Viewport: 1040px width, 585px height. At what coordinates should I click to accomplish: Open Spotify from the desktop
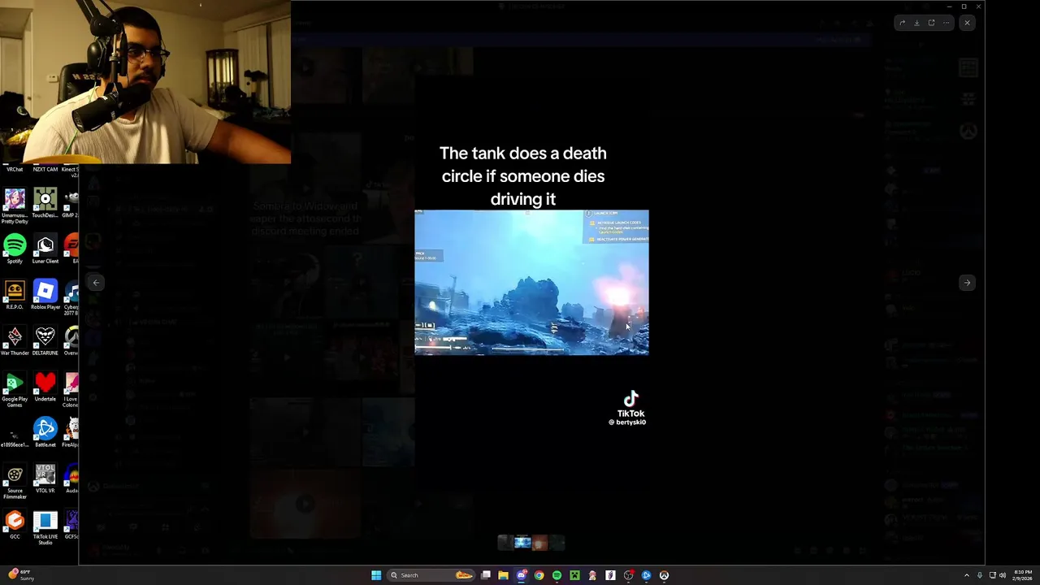click(15, 249)
